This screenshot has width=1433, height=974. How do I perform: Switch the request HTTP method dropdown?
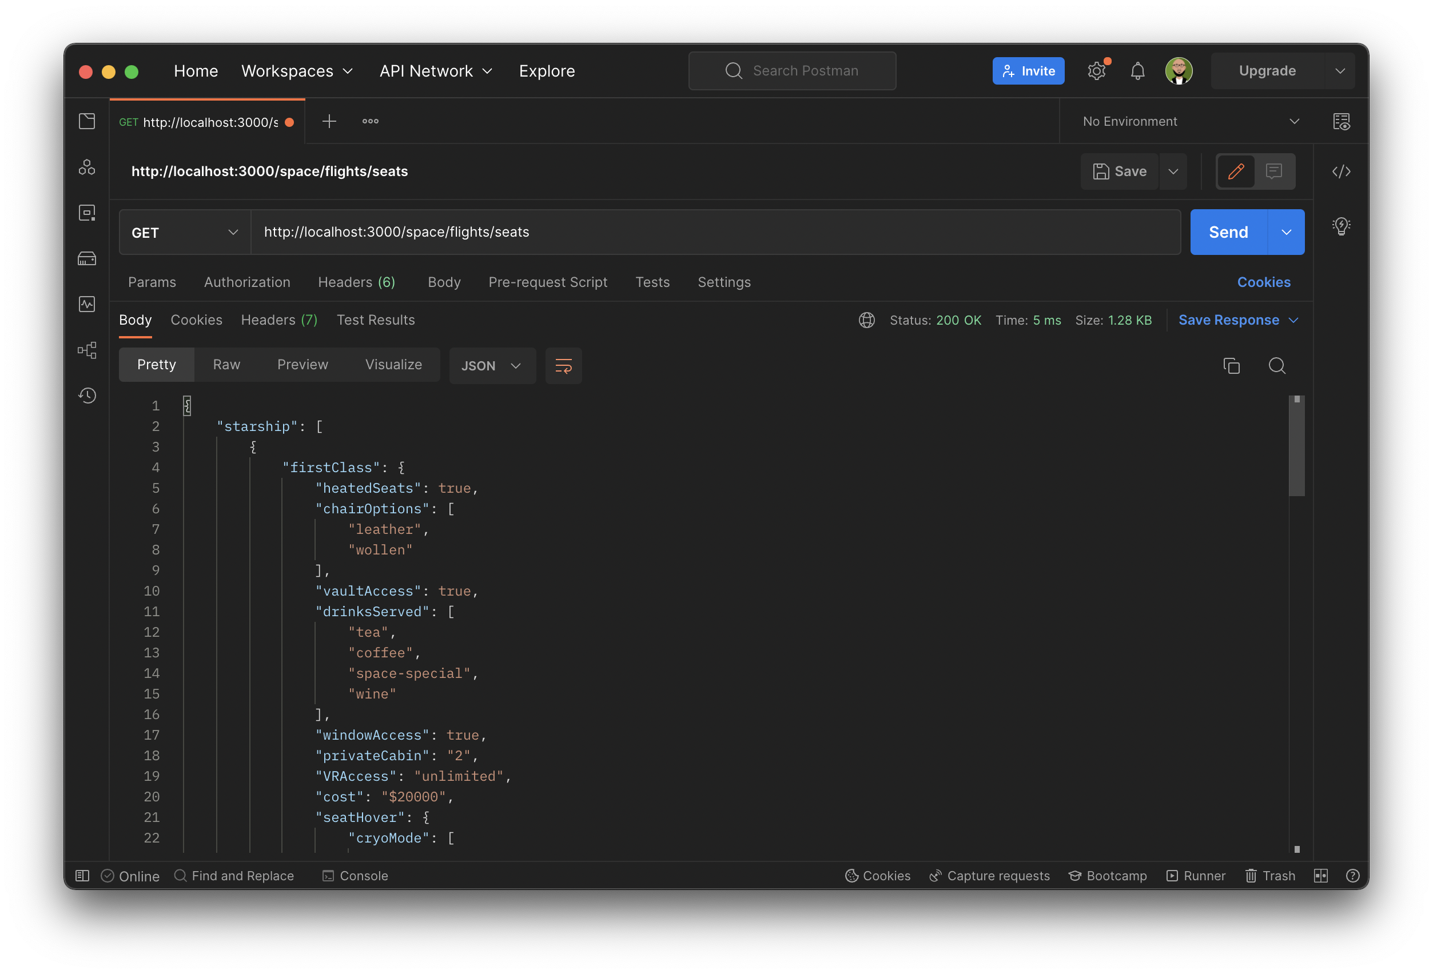[184, 233]
